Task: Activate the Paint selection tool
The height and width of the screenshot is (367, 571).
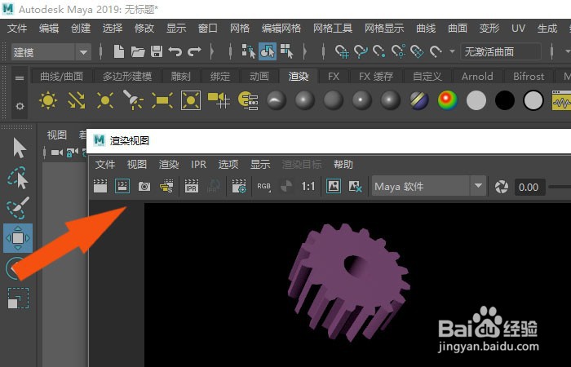Action: [18, 207]
